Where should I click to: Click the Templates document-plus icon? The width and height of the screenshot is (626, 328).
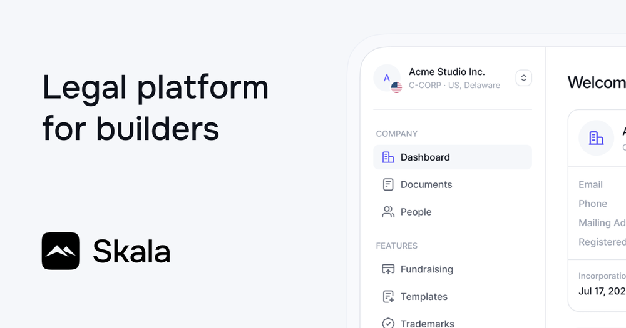tap(388, 297)
